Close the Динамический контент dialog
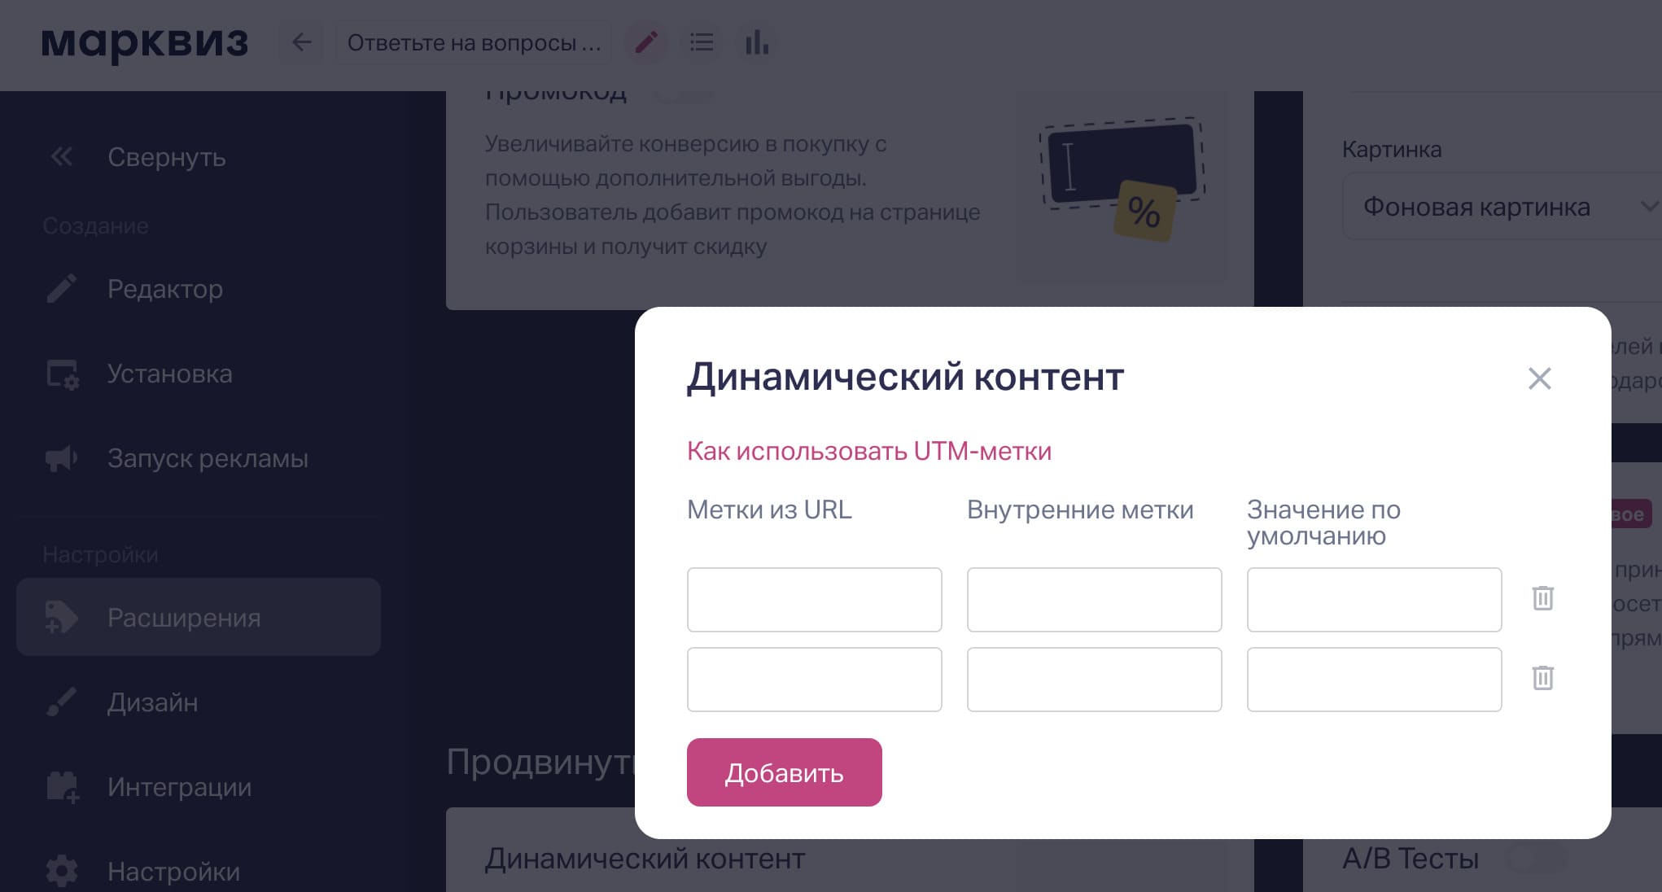 point(1539,378)
